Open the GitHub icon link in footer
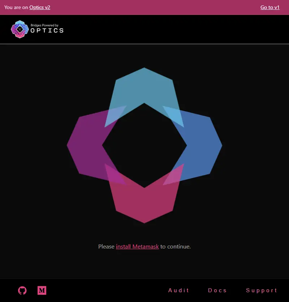The width and height of the screenshot is (289, 302). coord(22,290)
